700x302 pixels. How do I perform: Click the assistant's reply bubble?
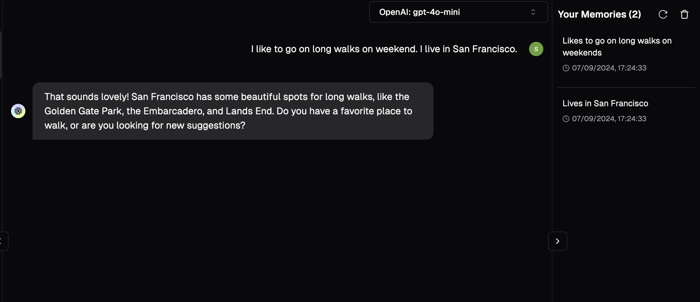[233, 111]
